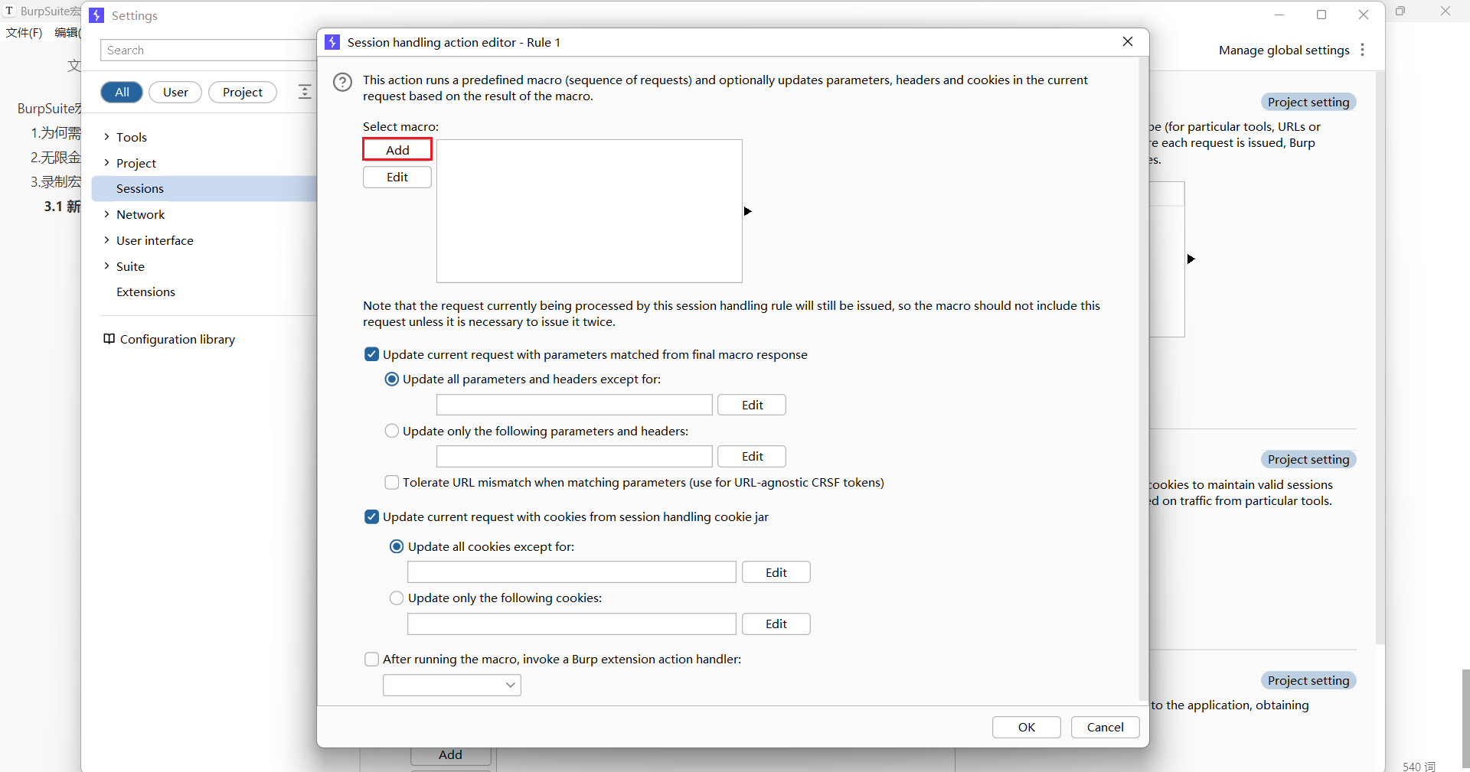Cancel the session handling action editor
Viewport: 1470px width, 772px height.
(1106, 727)
